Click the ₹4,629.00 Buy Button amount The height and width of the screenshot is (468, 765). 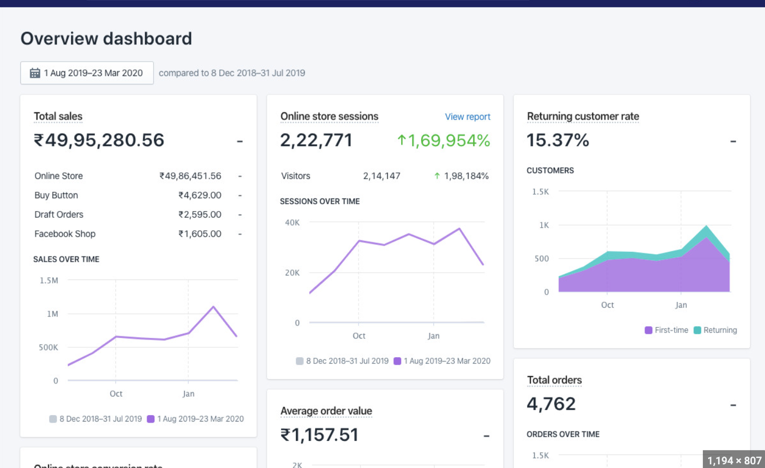click(x=199, y=195)
